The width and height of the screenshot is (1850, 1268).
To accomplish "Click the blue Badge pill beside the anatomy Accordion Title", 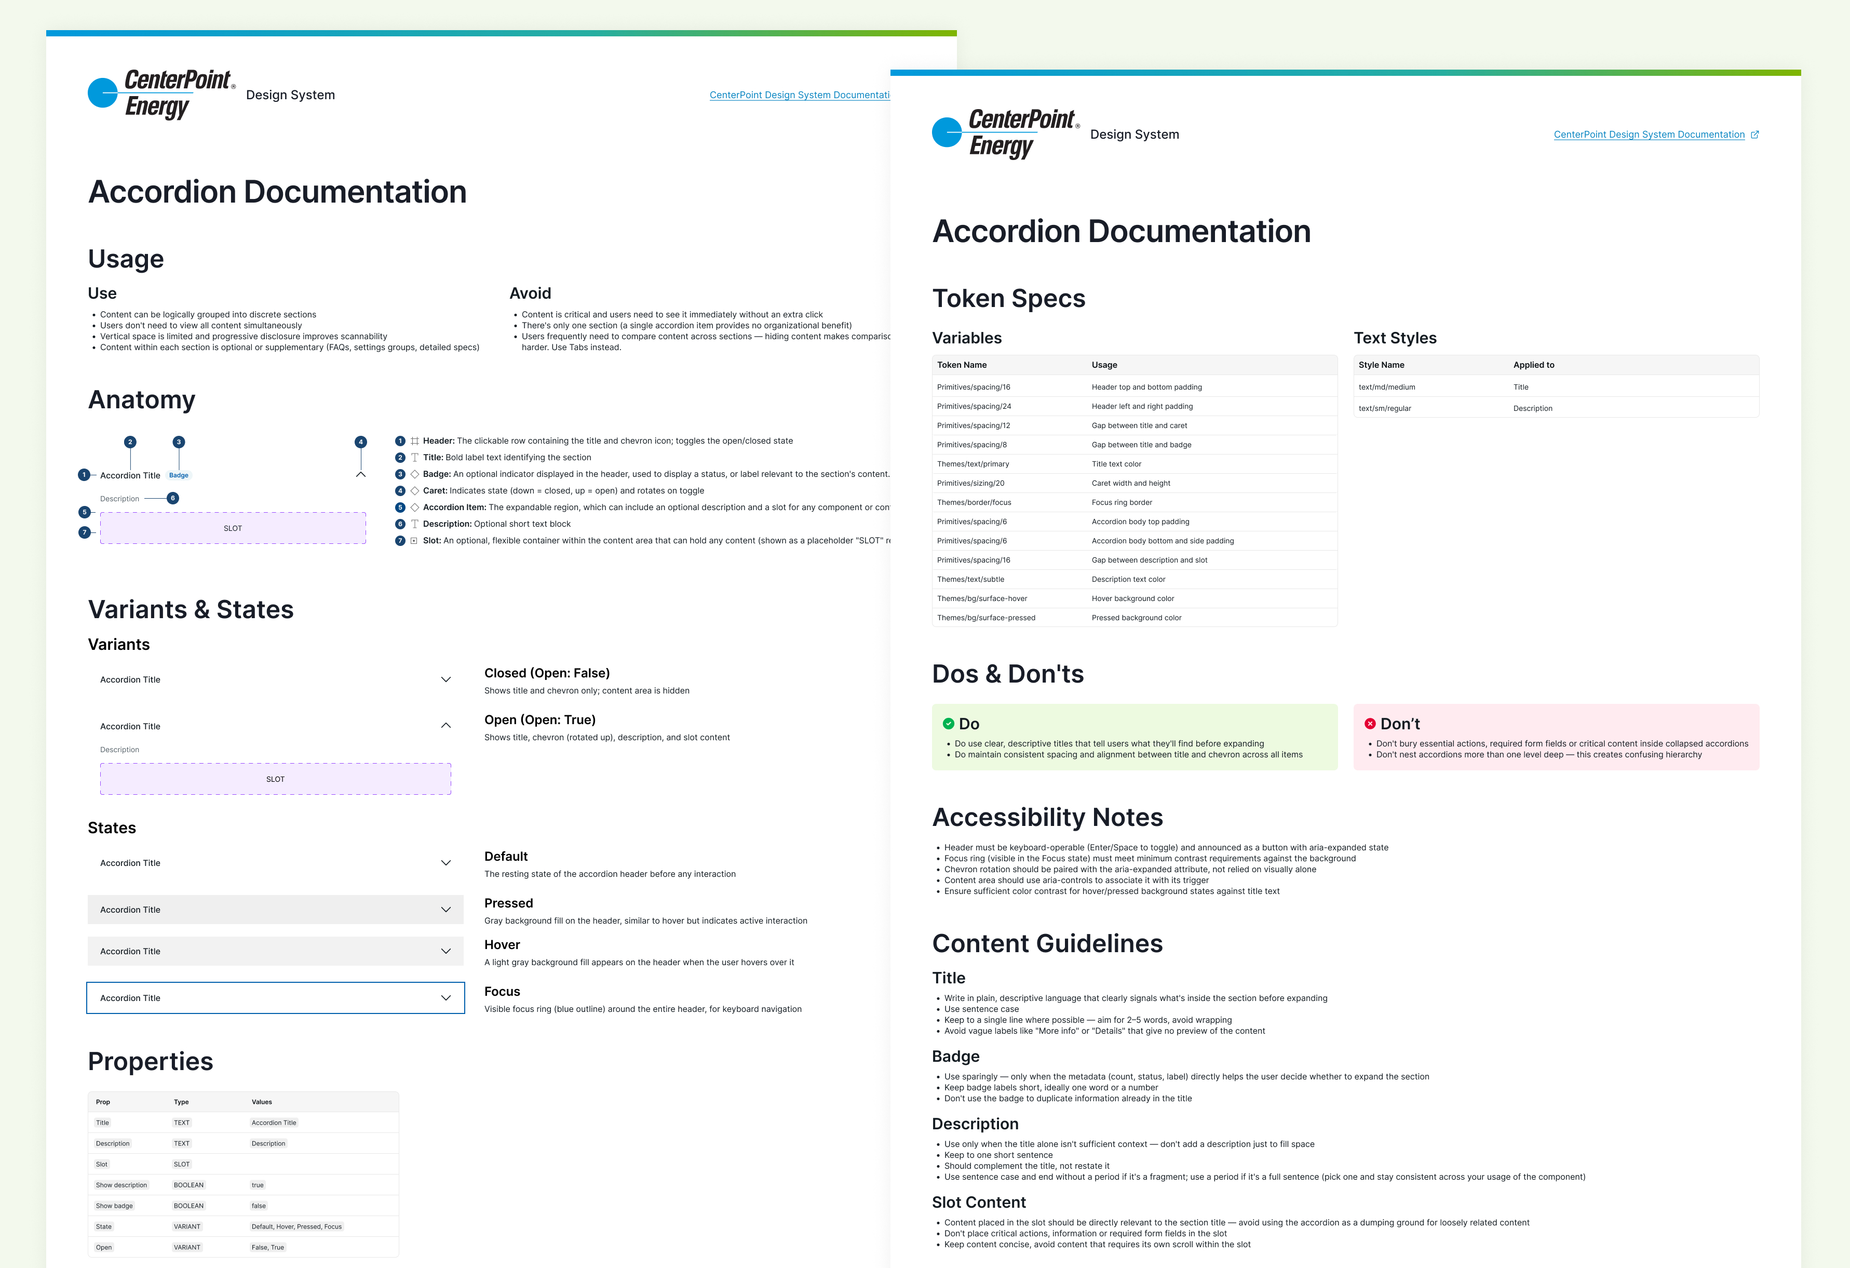I will 179,475.
